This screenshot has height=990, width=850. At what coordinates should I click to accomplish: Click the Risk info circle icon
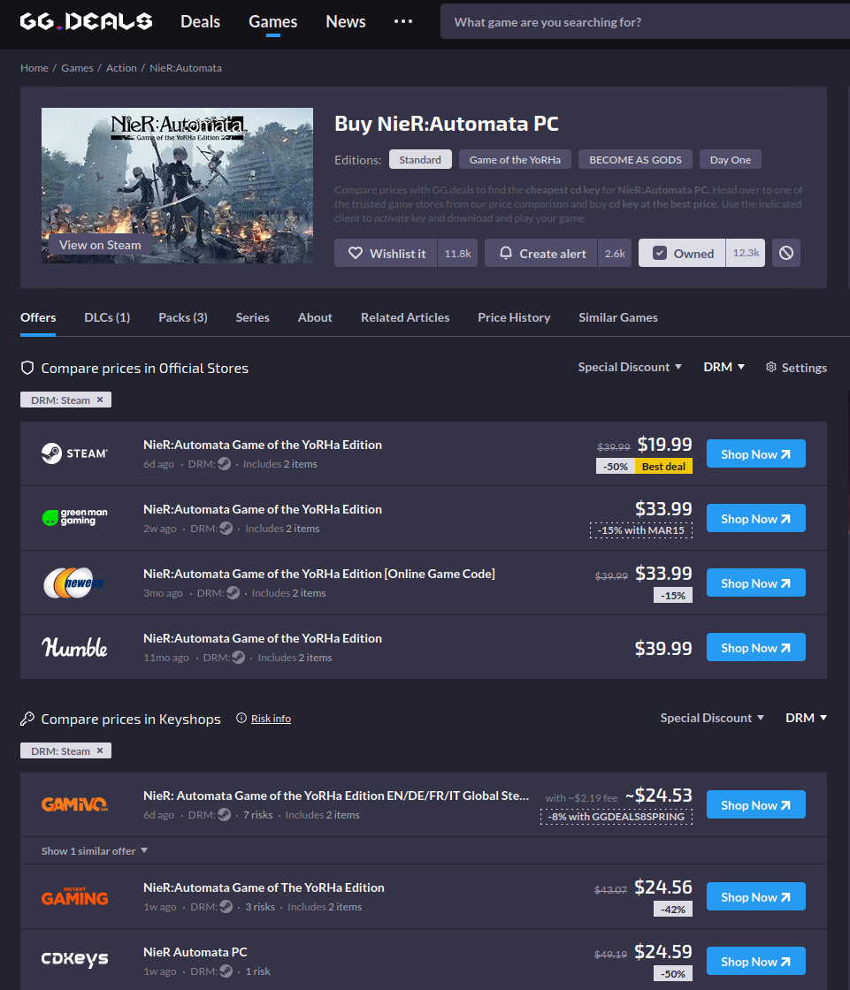coord(241,718)
